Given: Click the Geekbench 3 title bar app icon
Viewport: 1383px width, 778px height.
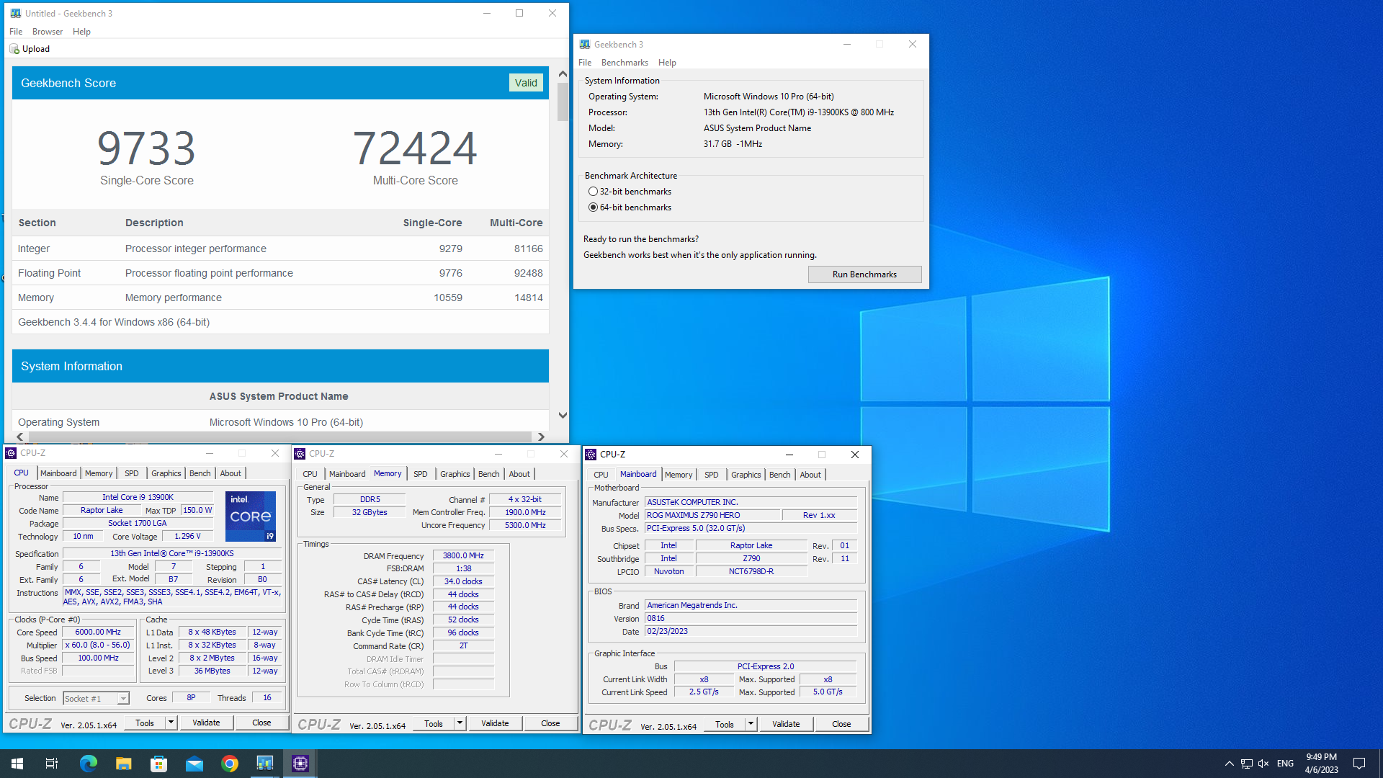Looking at the screenshot, I should 585,45.
